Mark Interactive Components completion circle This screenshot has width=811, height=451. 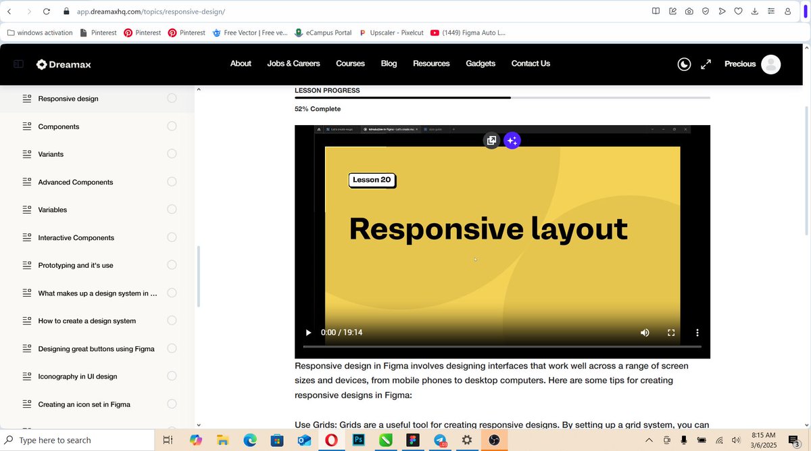tap(172, 237)
